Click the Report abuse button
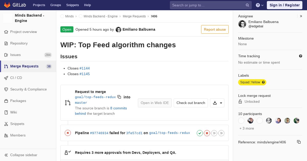The height and width of the screenshot is (161, 307). pos(215,29)
